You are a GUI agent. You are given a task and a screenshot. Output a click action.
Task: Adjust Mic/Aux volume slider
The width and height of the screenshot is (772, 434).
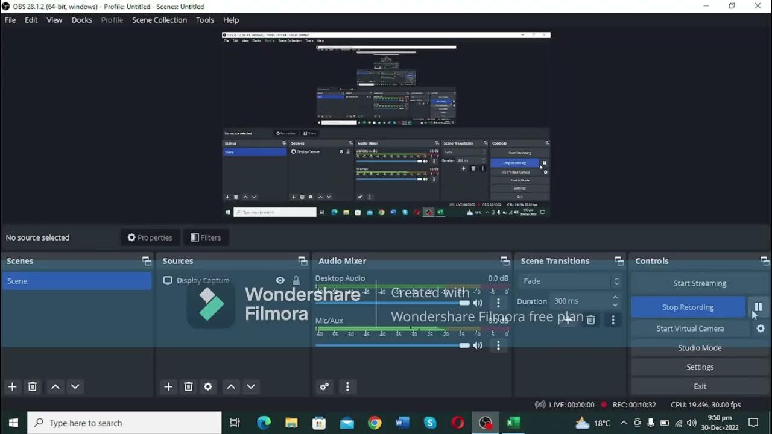tap(392, 345)
